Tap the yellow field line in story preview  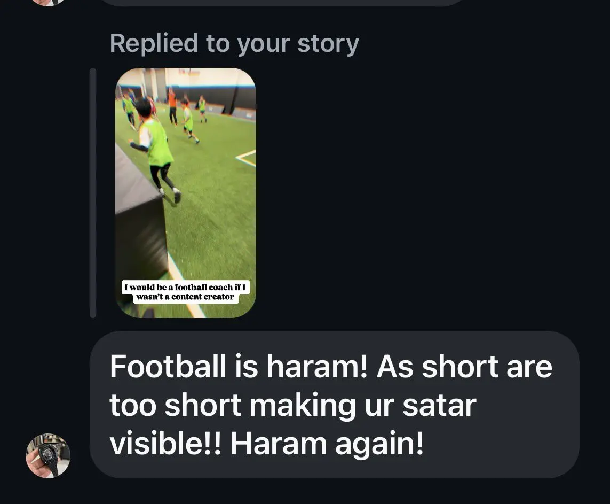pos(246,158)
